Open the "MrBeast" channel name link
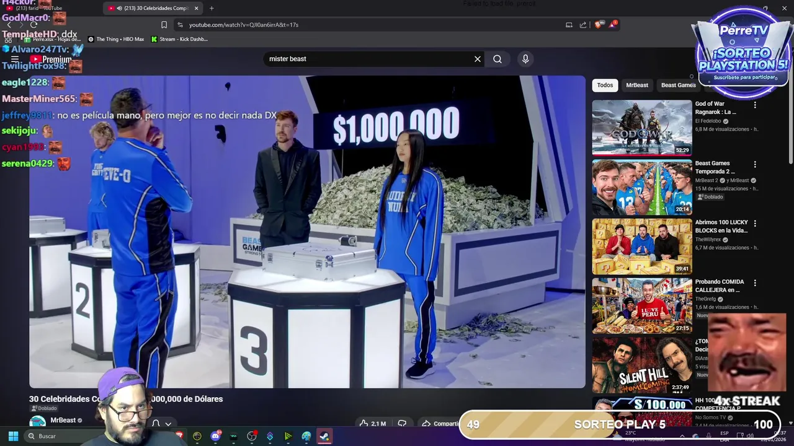 [63, 420]
